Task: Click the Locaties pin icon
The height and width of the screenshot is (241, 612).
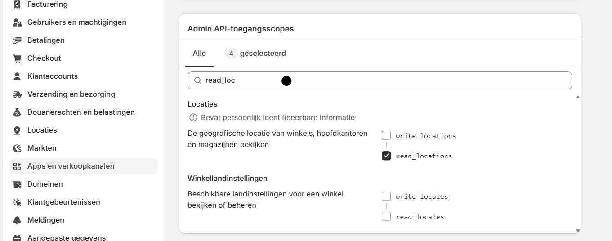Action: coord(17,130)
